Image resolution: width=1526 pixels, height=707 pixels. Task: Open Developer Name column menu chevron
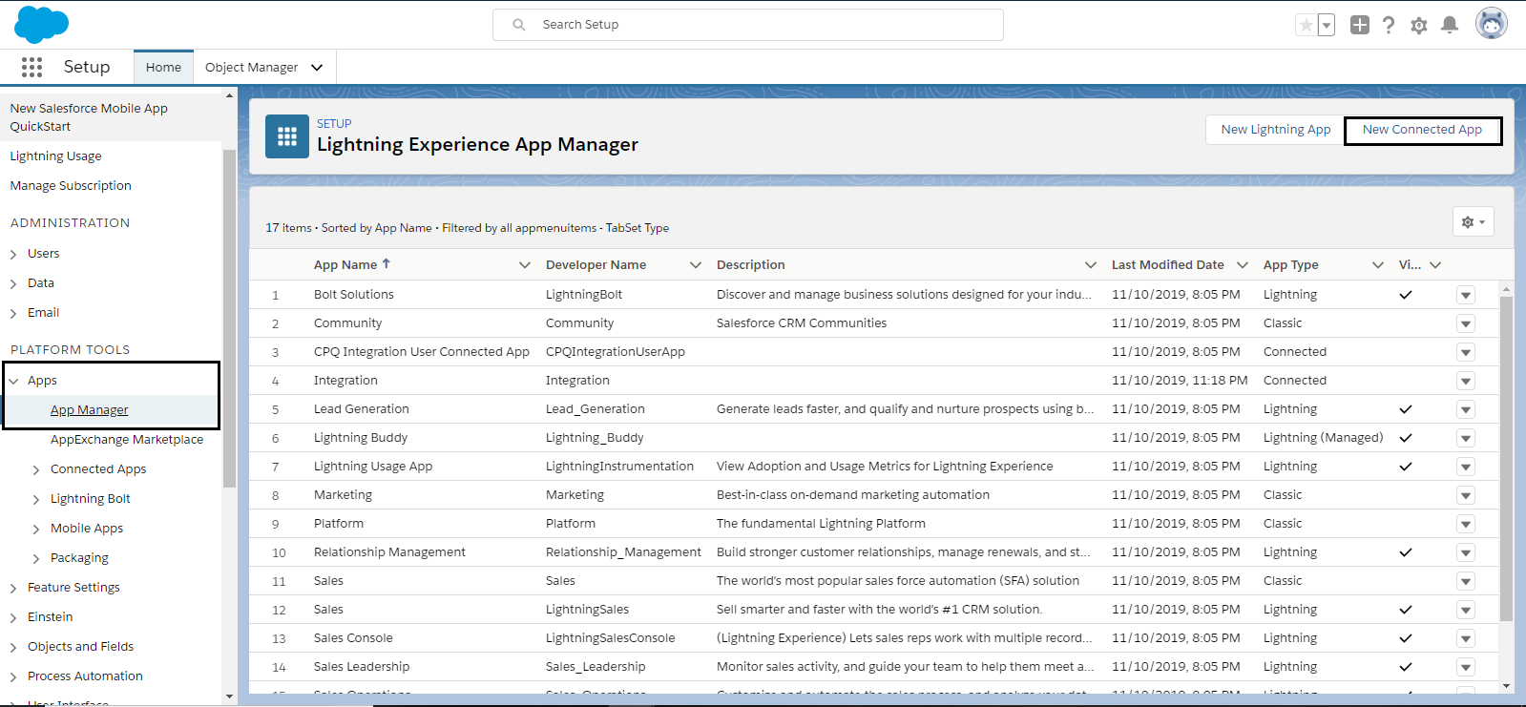695,264
